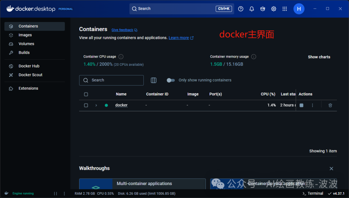This screenshot has width=349, height=198.
Task: Pause the Docker engine
Action: point(56,193)
